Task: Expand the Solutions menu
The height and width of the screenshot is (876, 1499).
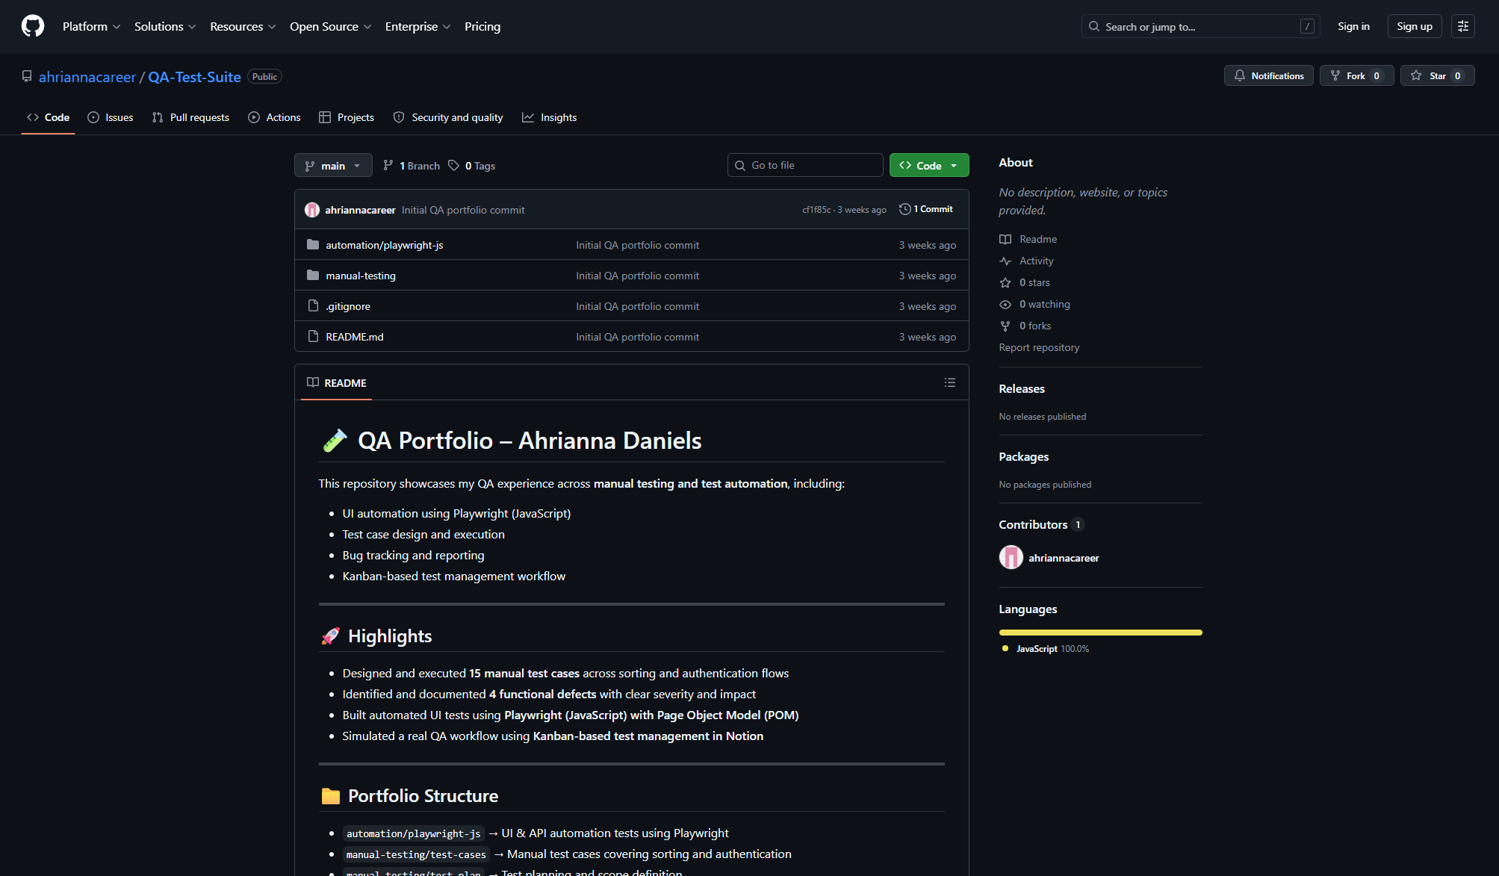Action: [165, 26]
